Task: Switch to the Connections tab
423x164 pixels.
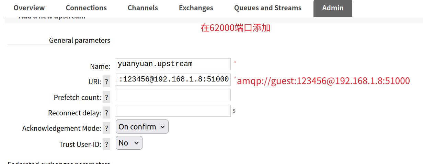Action: pos(86,8)
